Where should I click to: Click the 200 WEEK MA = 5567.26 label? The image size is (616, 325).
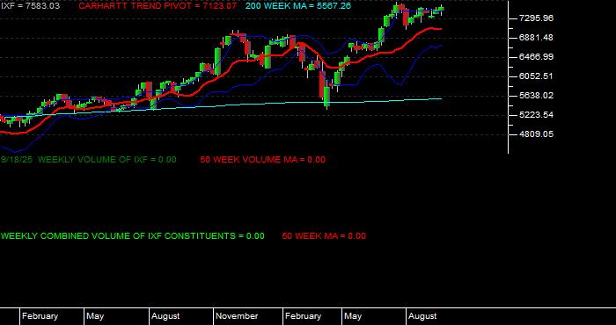pyautogui.click(x=298, y=6)
